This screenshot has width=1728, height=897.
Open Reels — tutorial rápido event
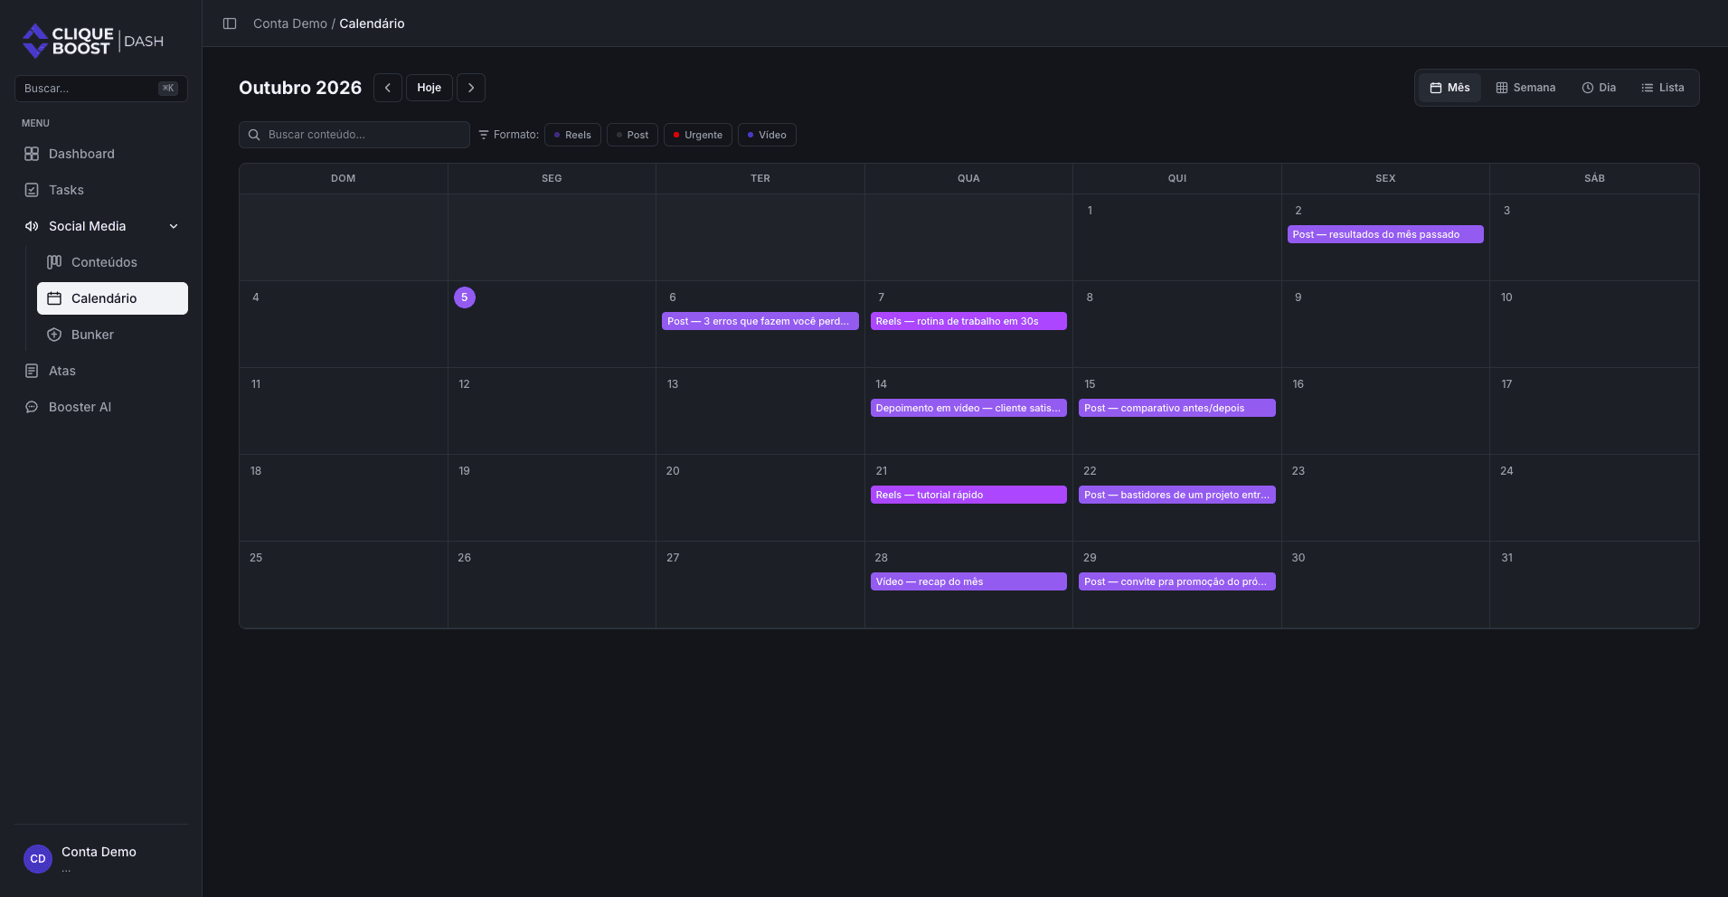[968, 495]
